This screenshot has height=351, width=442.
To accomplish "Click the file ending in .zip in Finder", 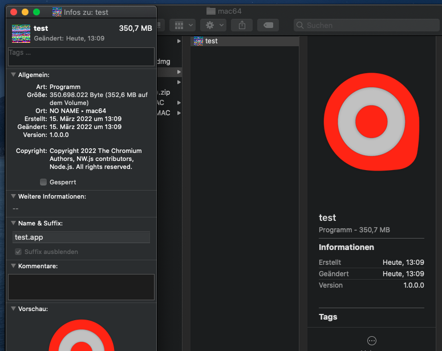I will (164, 92).
